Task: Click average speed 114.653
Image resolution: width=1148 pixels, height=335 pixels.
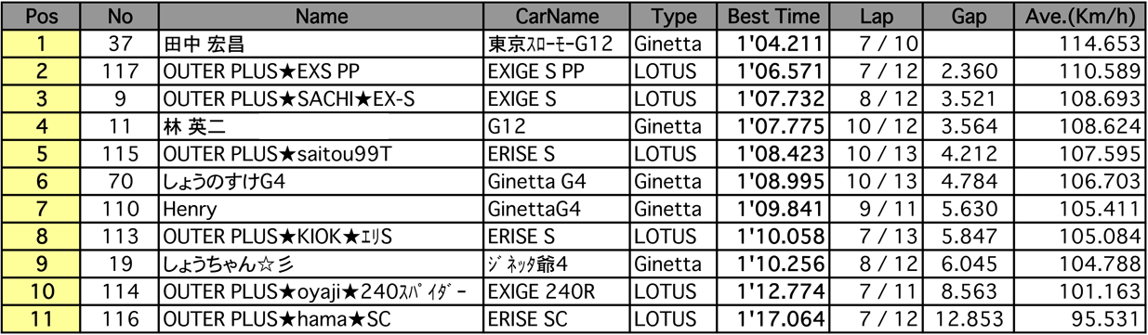Action: point(1108,45)
